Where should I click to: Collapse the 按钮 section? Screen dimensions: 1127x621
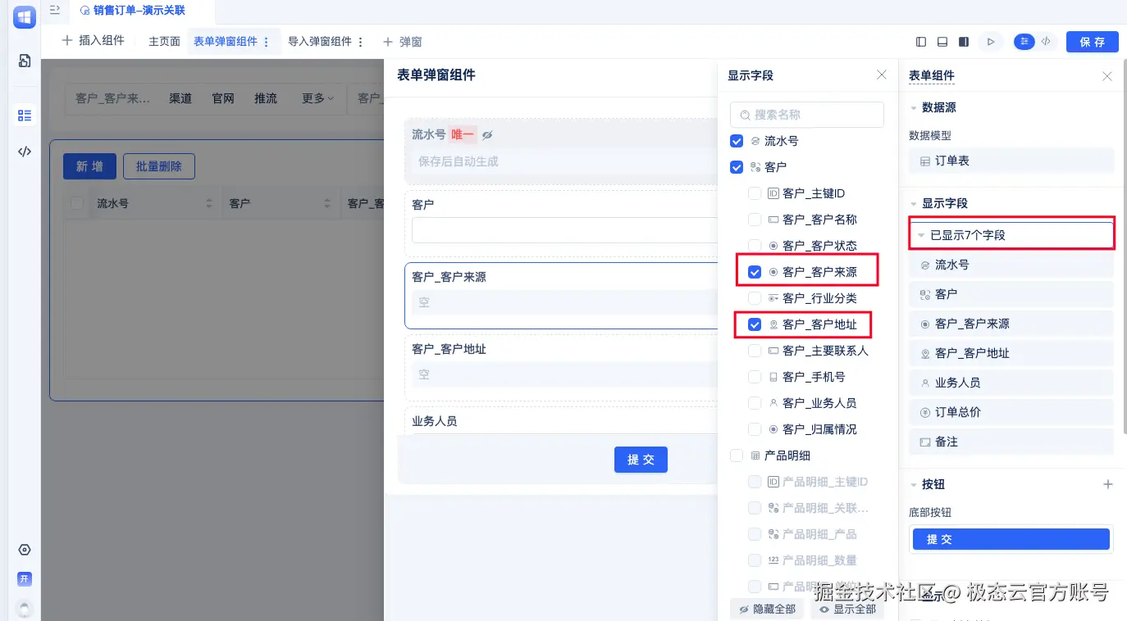(x=914, y=484)
